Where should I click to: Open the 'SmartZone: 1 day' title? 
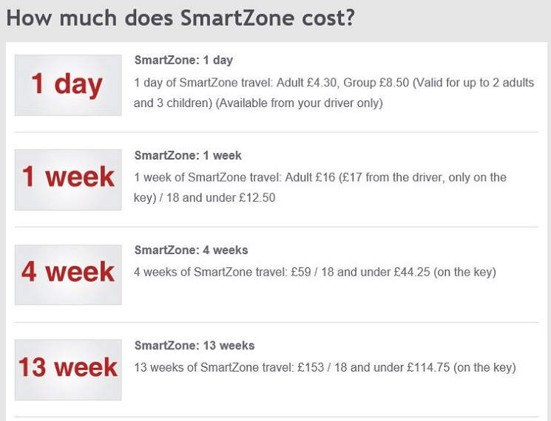point(183,61)
